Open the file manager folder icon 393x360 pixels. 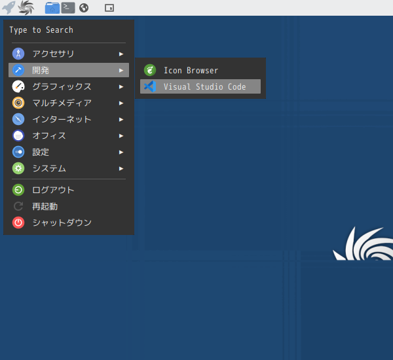coord(52,8)
